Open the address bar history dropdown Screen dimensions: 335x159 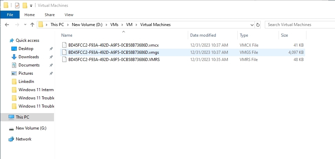click(x=252, y=25)
